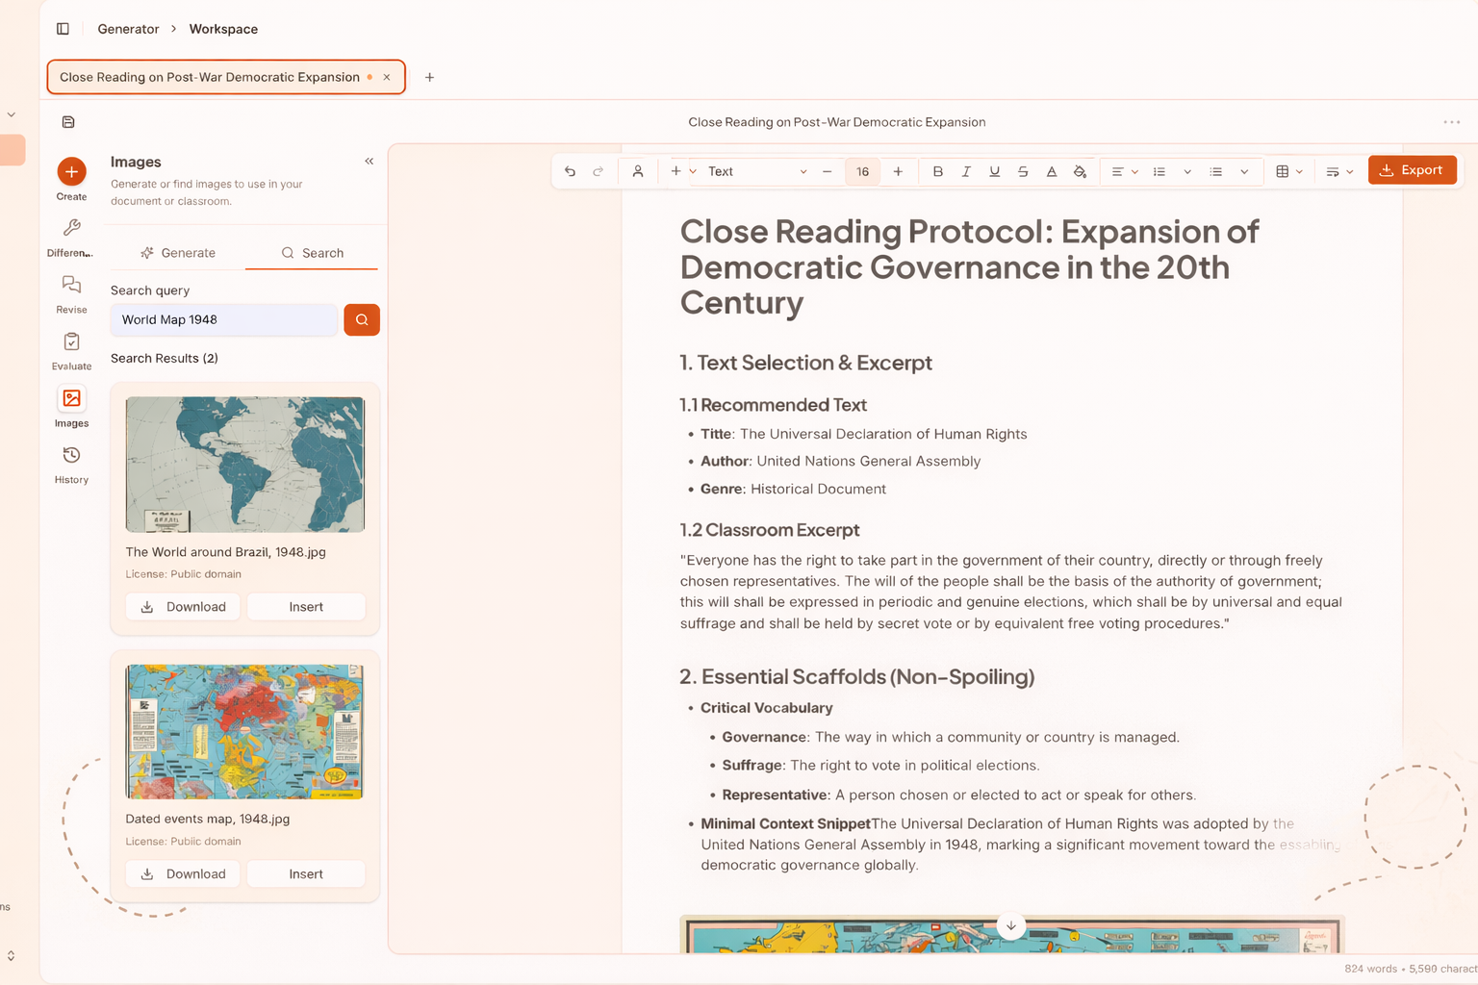Open the three-dot more options menu
Viewport: 1478px width, 985px height.
1452,122
